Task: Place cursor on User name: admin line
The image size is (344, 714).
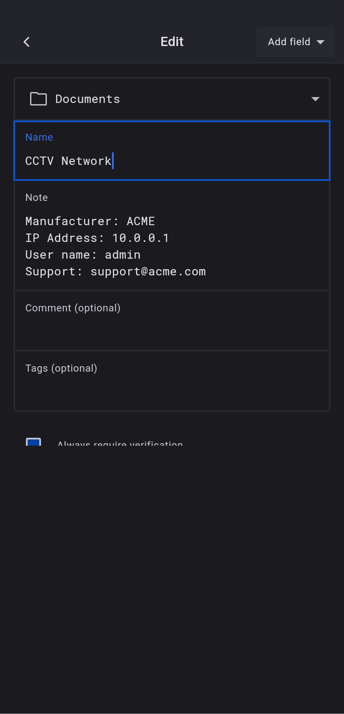Action: click(x=83, y=255)
